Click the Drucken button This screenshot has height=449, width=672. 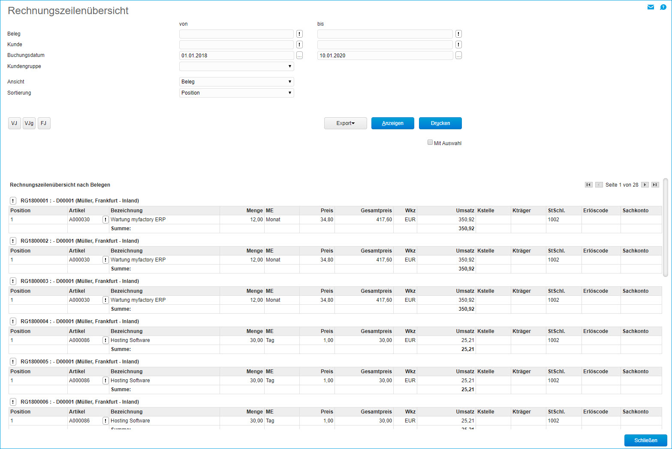pyautogui.click(x=440, y=123)
